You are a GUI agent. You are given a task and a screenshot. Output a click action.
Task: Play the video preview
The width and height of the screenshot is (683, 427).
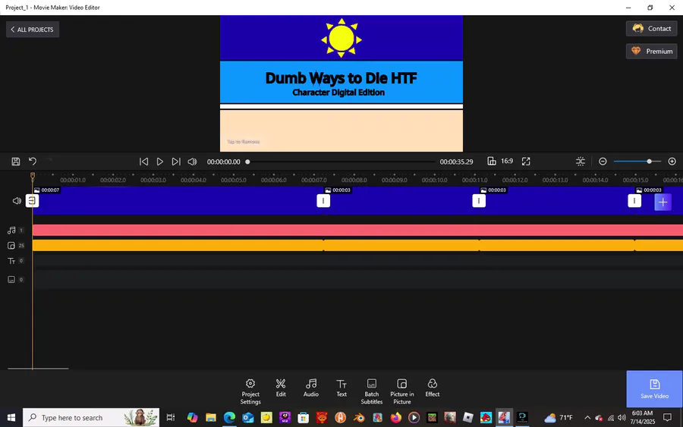pos(160,162)
